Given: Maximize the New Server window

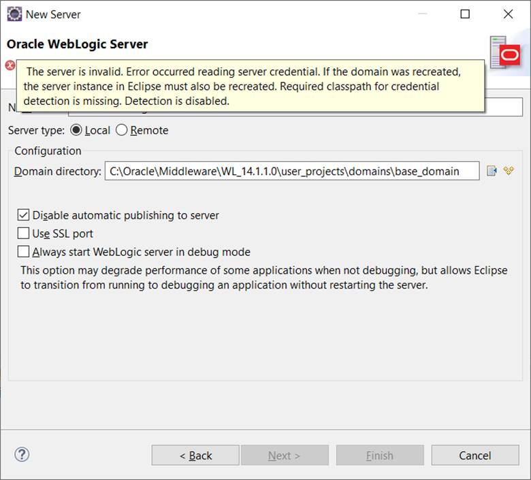Looking at the screenshot, I should tap(465, 14).
